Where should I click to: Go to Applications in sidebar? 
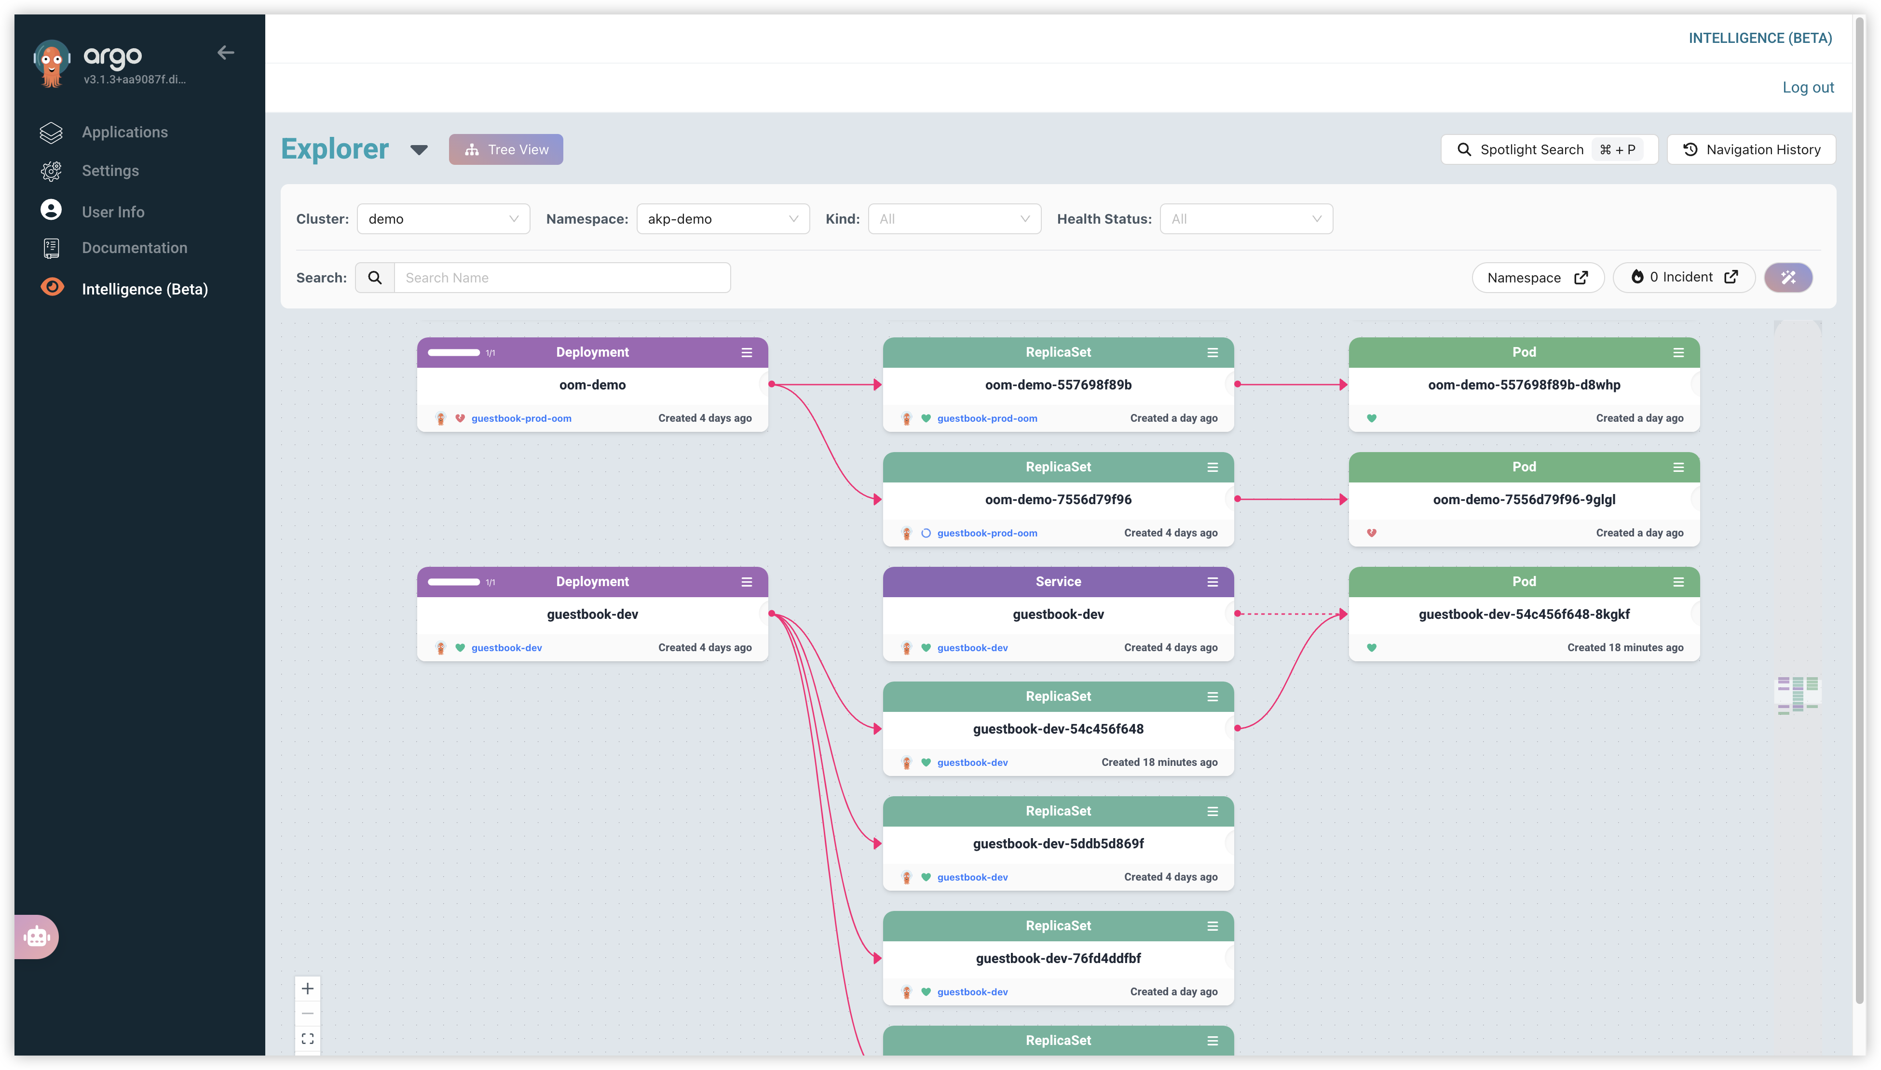click(124, 132)
